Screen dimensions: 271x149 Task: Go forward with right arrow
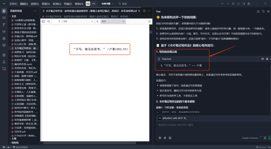(x=228, y=4)
